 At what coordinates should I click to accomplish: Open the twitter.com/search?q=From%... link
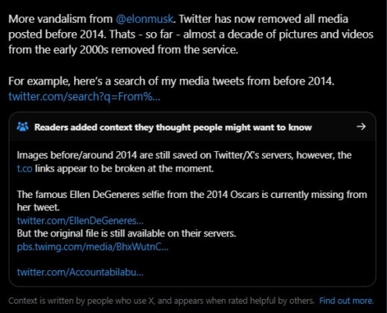[x=84, y=96]
